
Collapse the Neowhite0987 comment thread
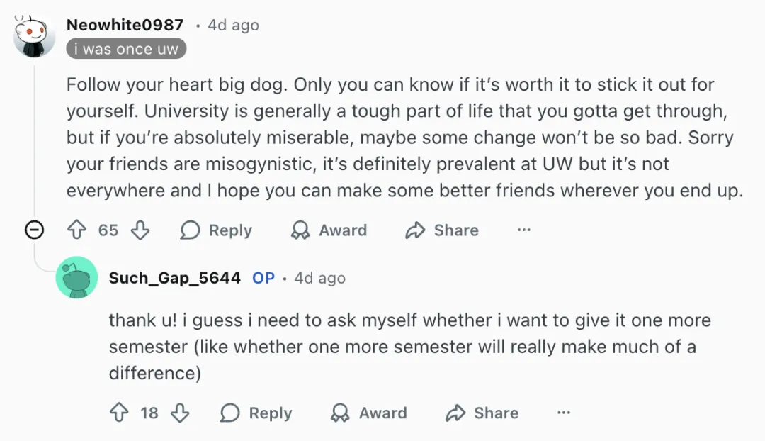[34, 230]
